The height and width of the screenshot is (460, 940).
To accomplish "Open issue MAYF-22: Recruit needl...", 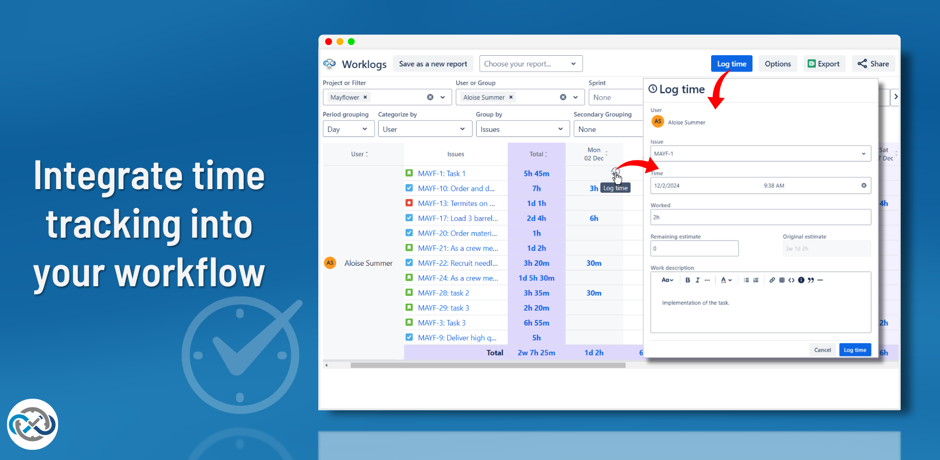I will [458, 263].
